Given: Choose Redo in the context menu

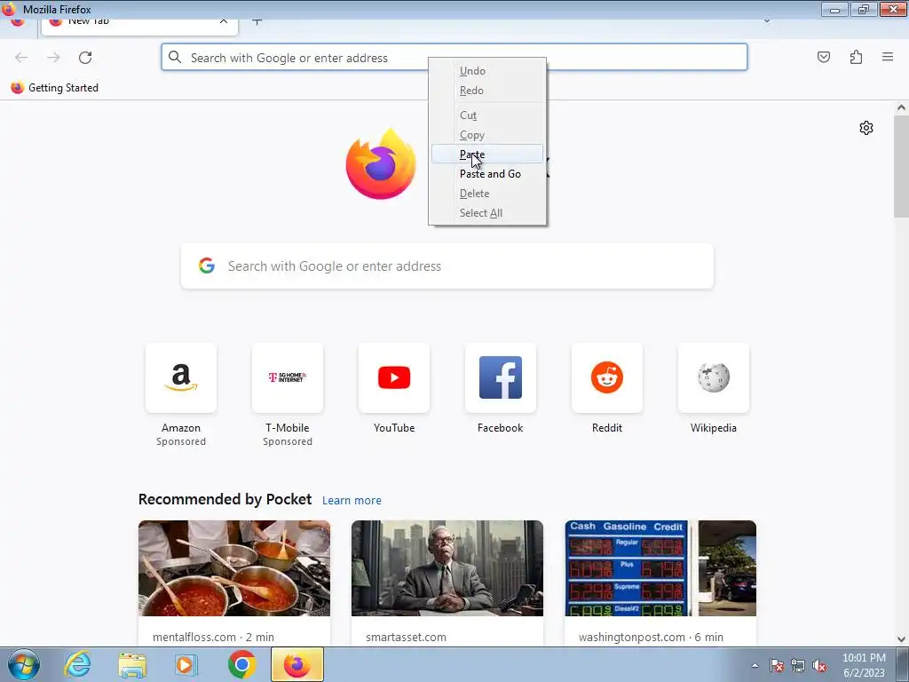Looking at the screenshot, I should pyautogui.click(x=487, y=91).
